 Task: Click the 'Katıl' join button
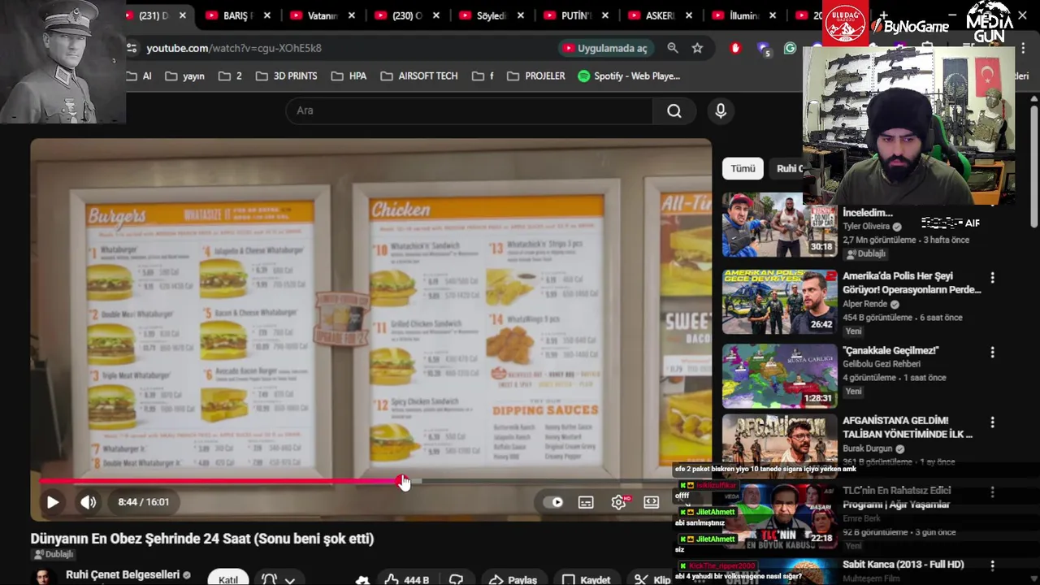(x=228, y=578)
